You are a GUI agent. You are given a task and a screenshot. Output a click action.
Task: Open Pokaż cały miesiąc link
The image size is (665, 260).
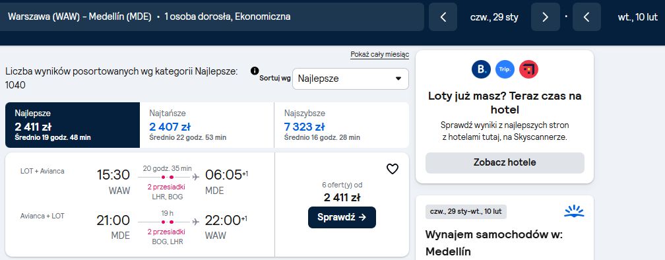tap(379, 55)
